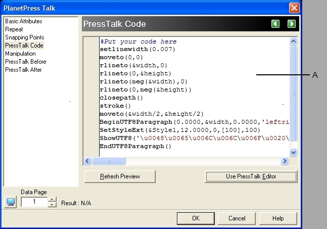This screenshot has width=327, height=229.
Task: Open Basic Attributes page
Action: pos(24,21)
